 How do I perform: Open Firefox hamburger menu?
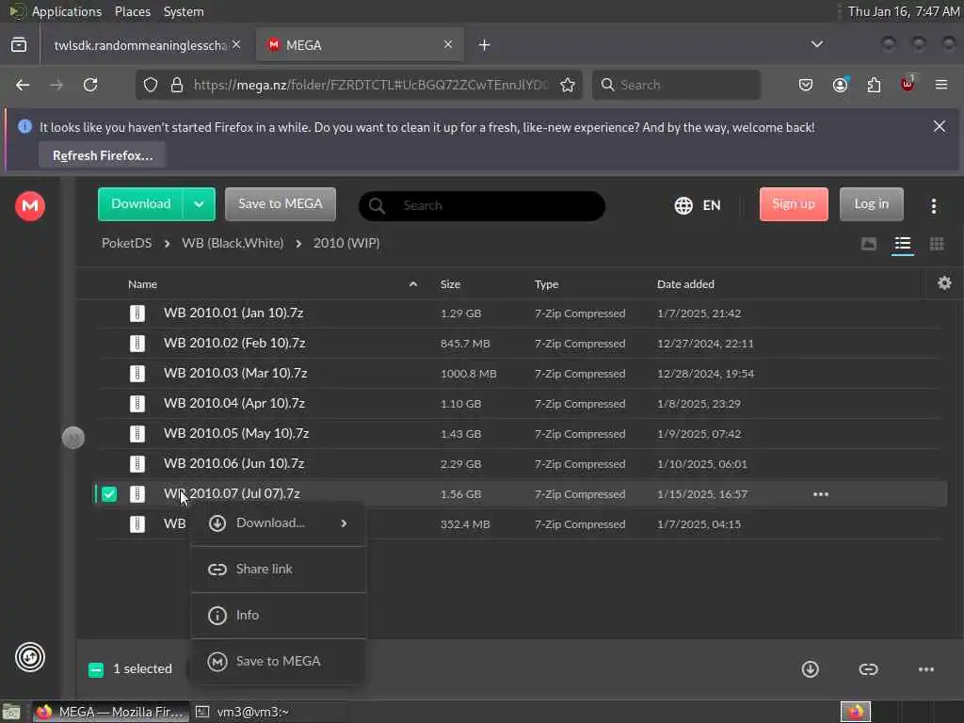[x=941, y=85]
